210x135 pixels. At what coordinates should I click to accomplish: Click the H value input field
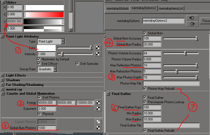pos(15,7)
